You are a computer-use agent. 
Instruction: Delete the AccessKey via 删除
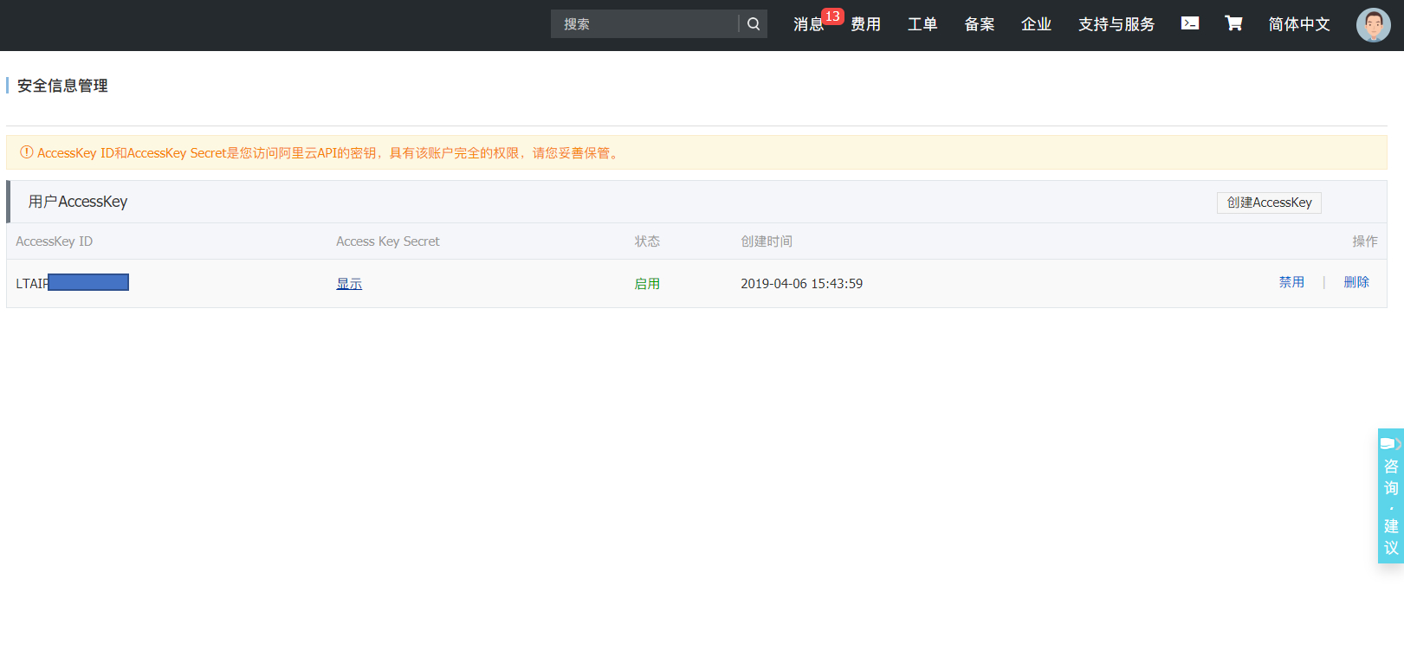pyautogui.click(x=1355, y=282)
